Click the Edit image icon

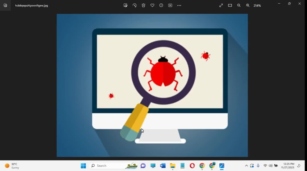(126, 6)
